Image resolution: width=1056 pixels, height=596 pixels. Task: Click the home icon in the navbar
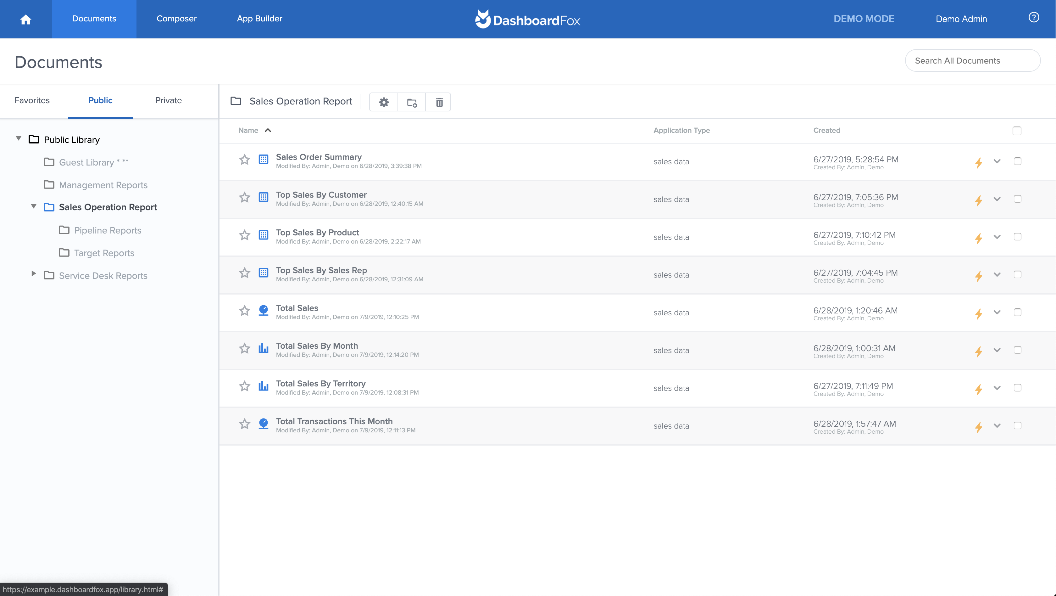coord(26,19)
